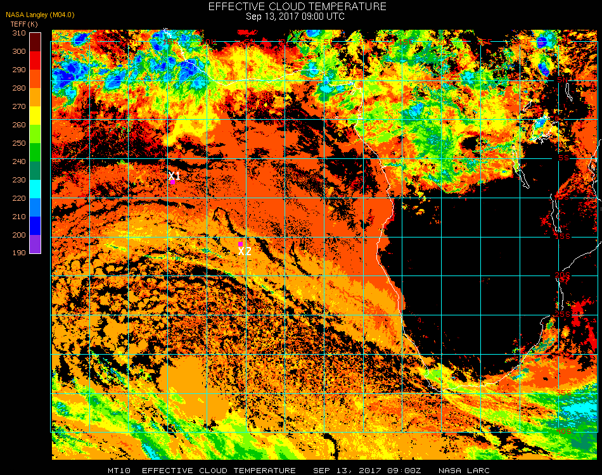The width and height of the screenshot is (602, 475).
Task: Click the NASA LARC text at bottom
Action: 464,471
